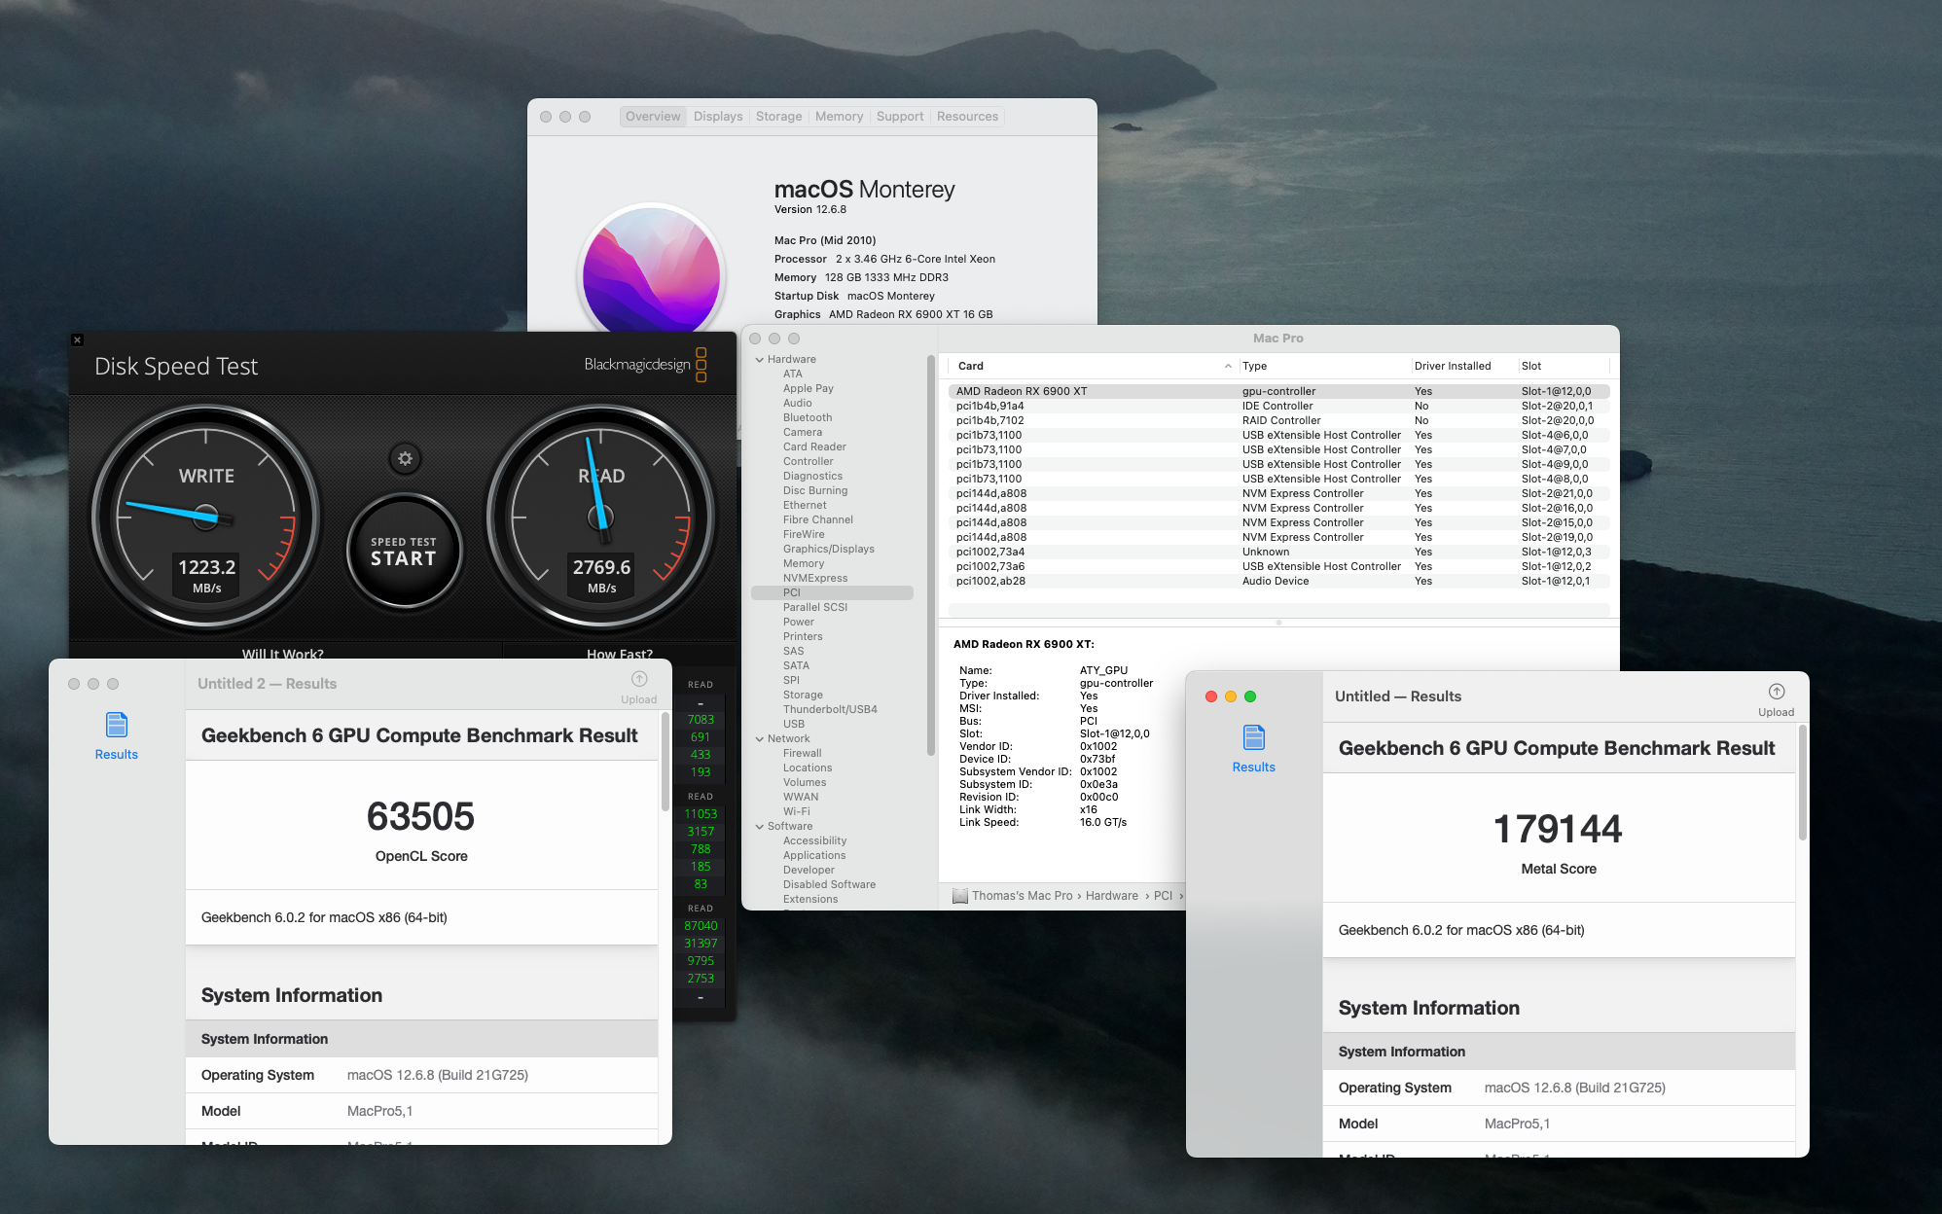Viewport: 1942px width, 1214px height.
Task: Select USB in sidebar
Action: [794, 725]
